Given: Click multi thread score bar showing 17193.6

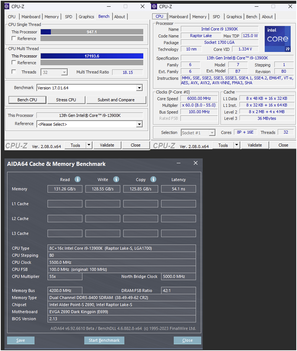Looking at the screenshot, I should 92,56.
